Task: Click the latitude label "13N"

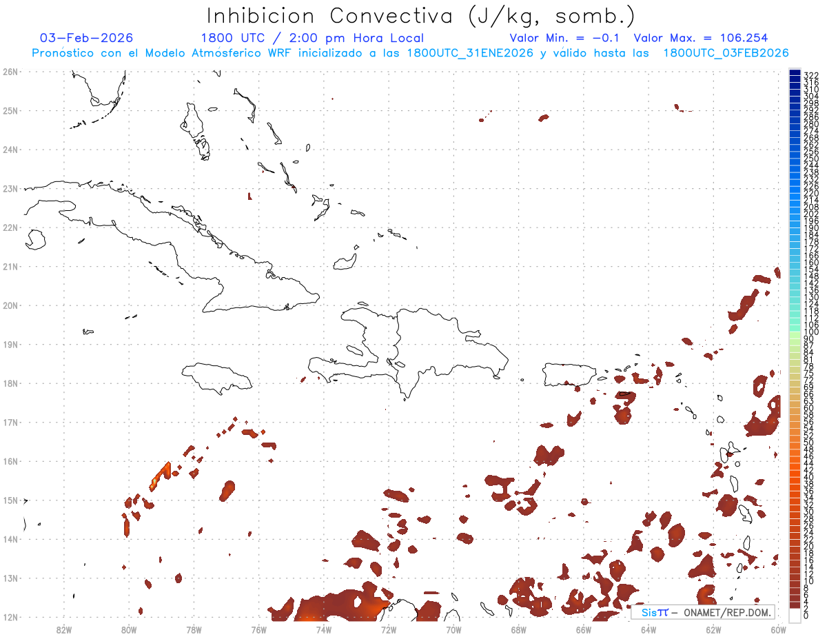Action: (10, 578)
